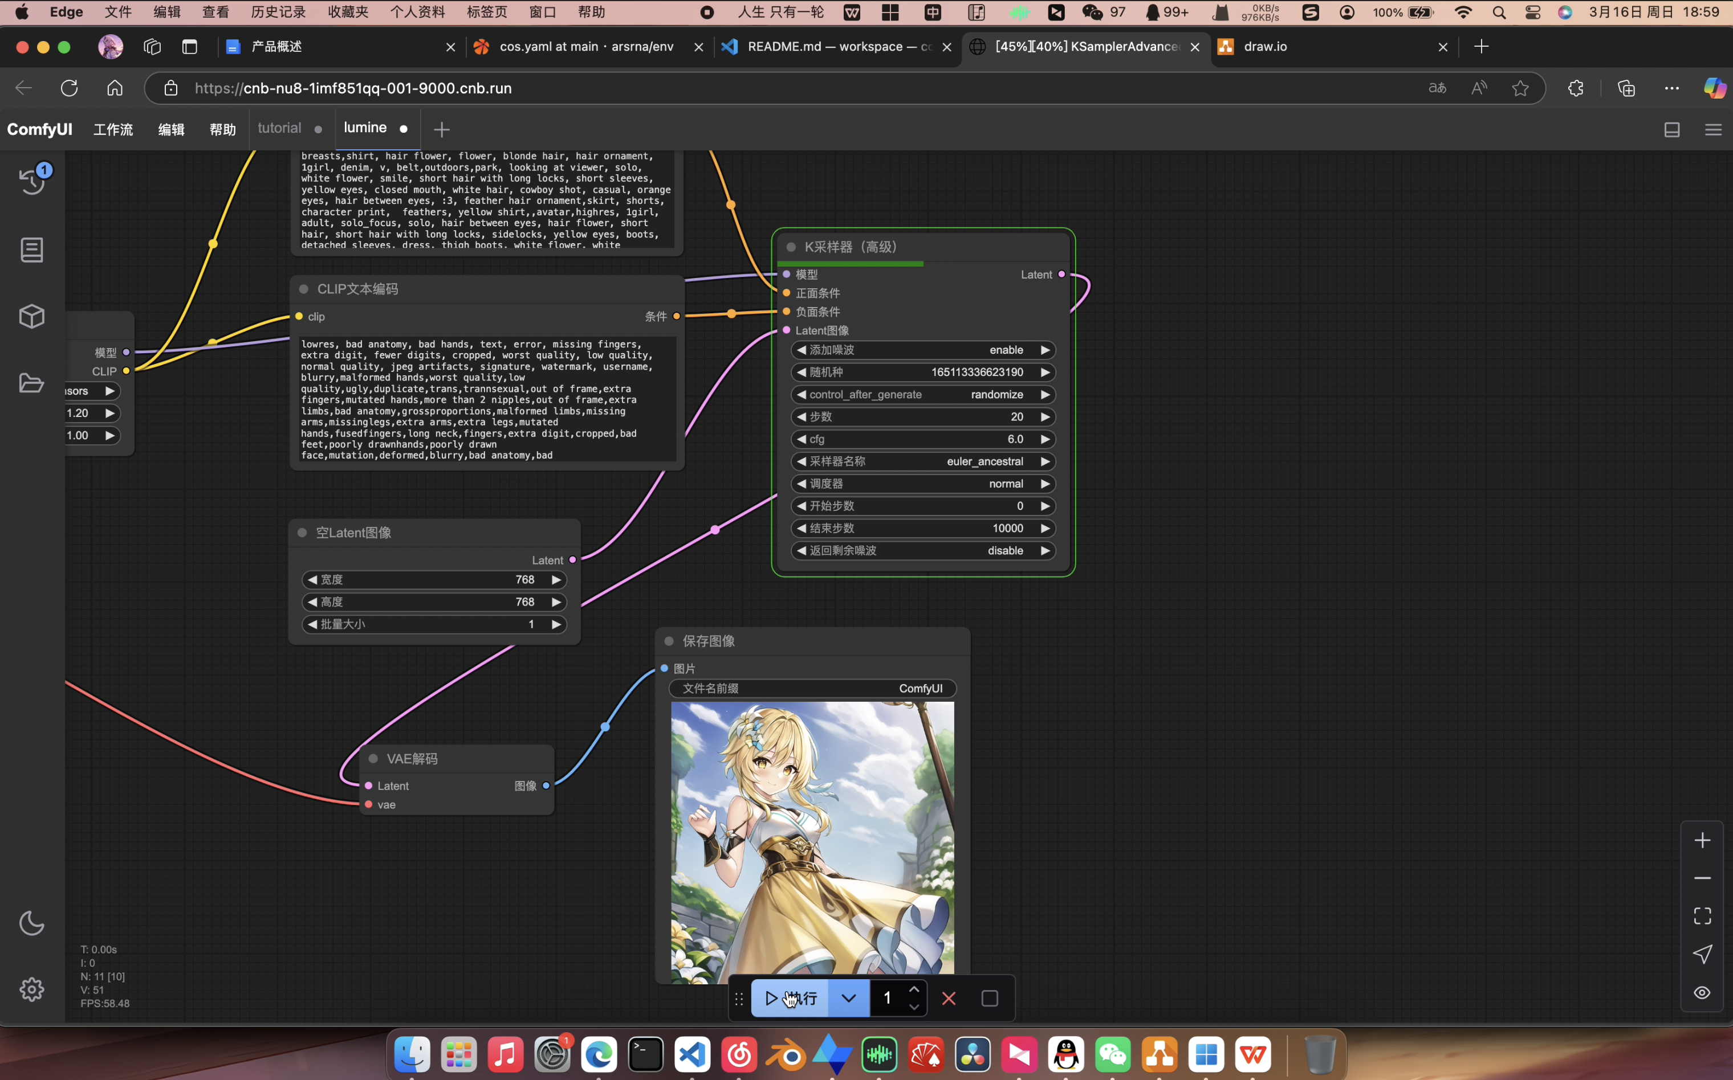The height and width of the screenshot is (1080, 1733).
Task: Click fit view icon on canvas
Action: tap(1702, 916)
